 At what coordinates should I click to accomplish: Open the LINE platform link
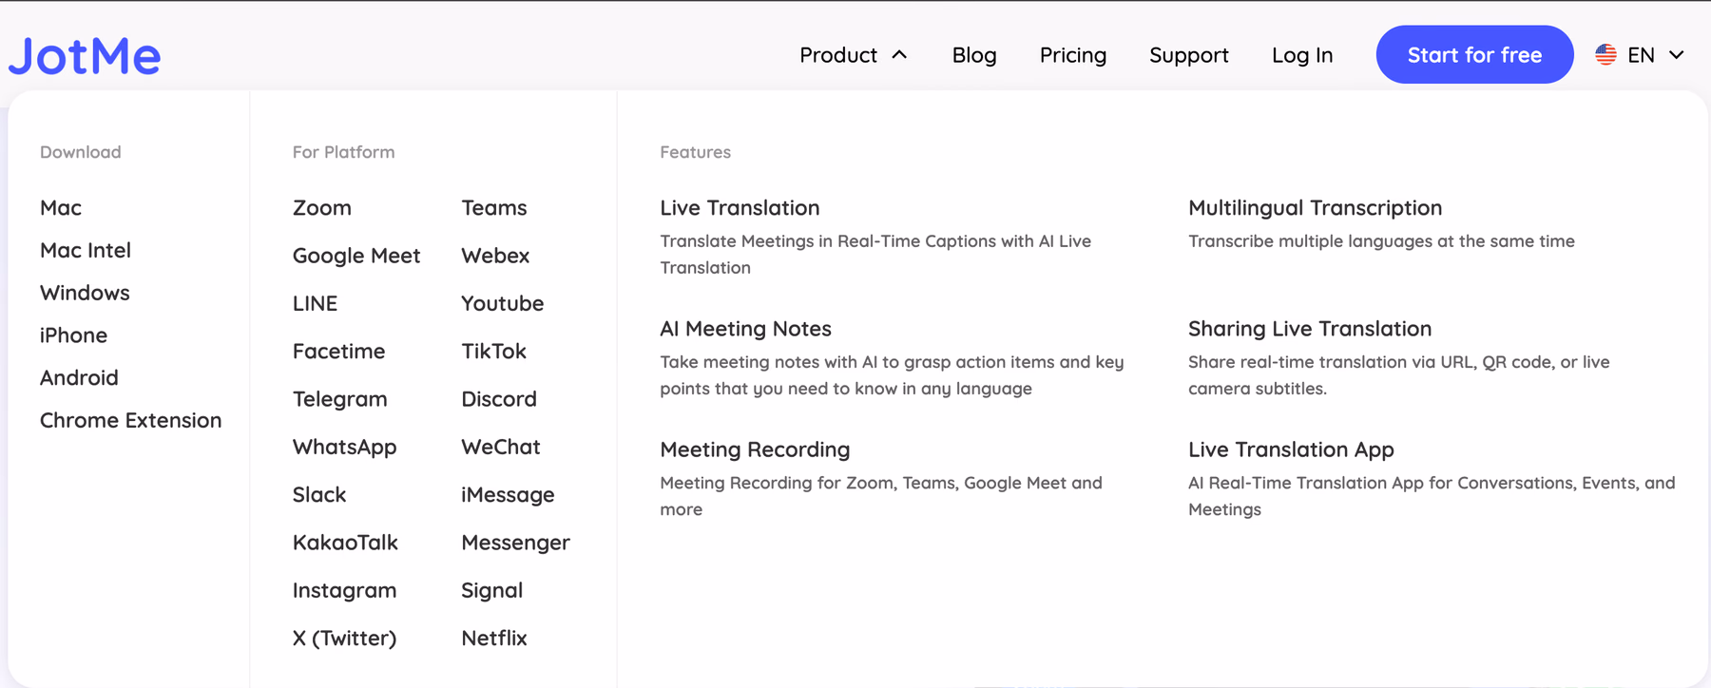point(315,303)
